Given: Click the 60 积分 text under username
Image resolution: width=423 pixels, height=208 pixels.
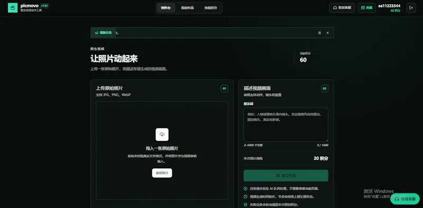Looking at the screenshot, I should pos(396,11).
